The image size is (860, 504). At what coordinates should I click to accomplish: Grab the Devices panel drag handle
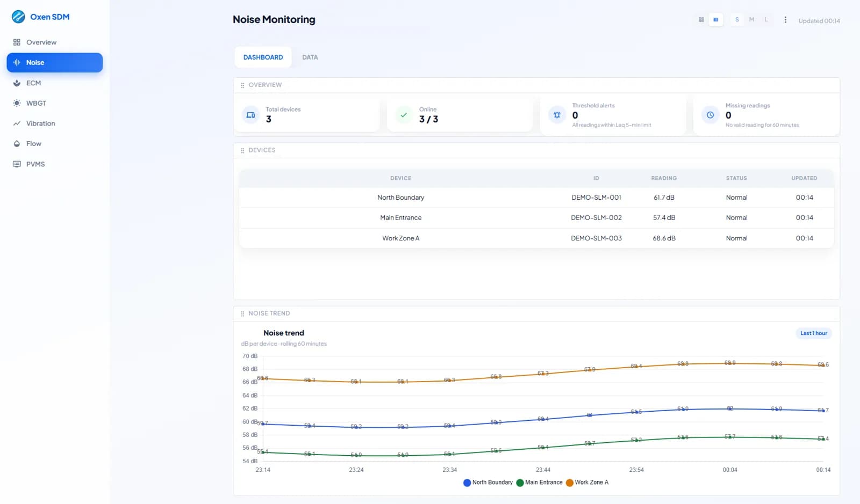tap(242, 151)
